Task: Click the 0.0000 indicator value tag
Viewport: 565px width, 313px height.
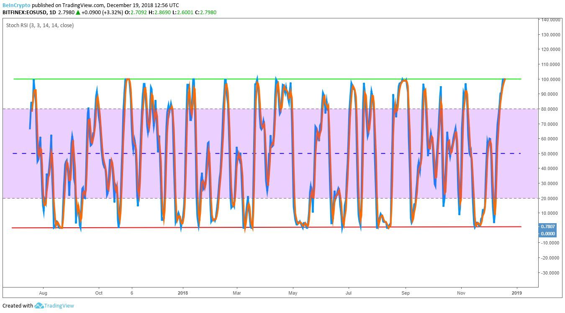Action: tap(547, 234)
